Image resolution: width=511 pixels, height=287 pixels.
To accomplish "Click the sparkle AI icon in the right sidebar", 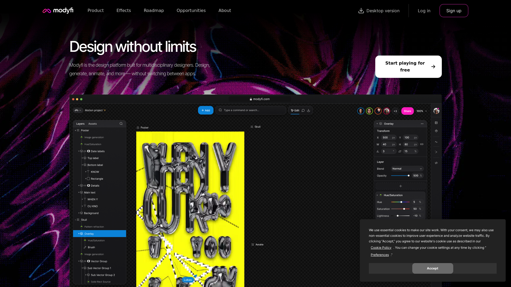I will pos(436,152).
